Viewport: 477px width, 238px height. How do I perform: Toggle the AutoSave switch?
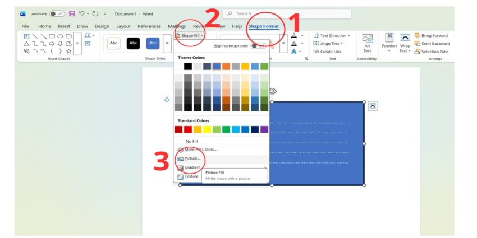tap(57, 13)
